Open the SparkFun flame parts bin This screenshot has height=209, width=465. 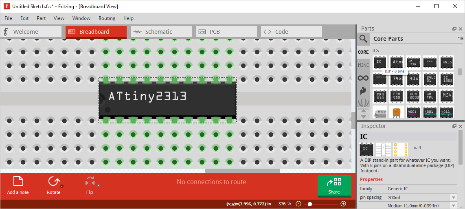[x=363, y=90]
